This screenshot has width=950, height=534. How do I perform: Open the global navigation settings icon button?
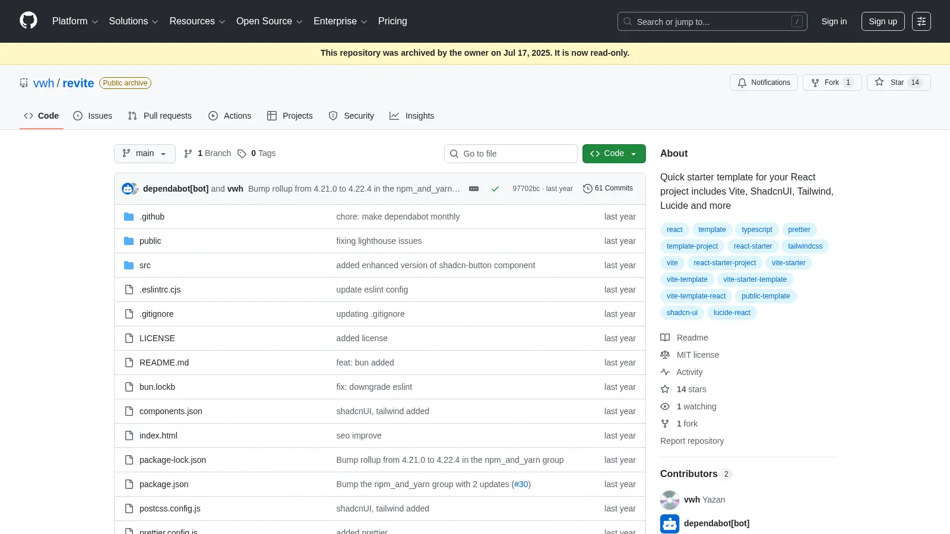[921, 21]
